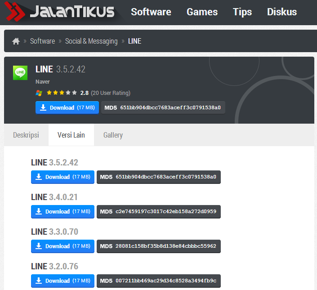Click MD5 hash under LINE 3.5.2.42 list entry
This screenshot has height=290, width=317.
tap(158, 177)
